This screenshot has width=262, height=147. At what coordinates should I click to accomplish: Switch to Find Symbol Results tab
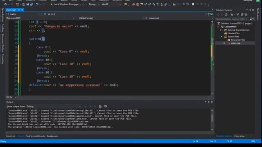coord(35,136)
